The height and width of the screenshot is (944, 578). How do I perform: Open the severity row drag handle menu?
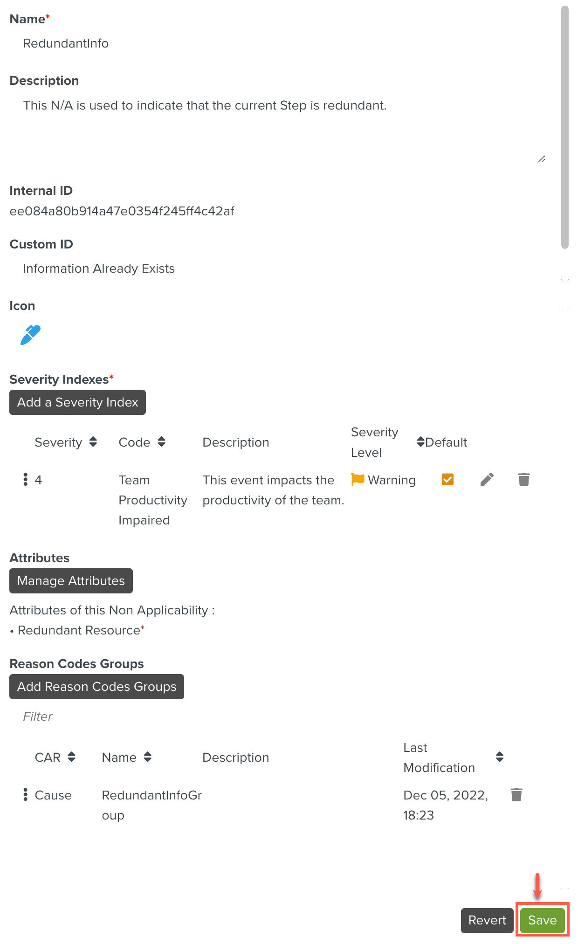25,480
